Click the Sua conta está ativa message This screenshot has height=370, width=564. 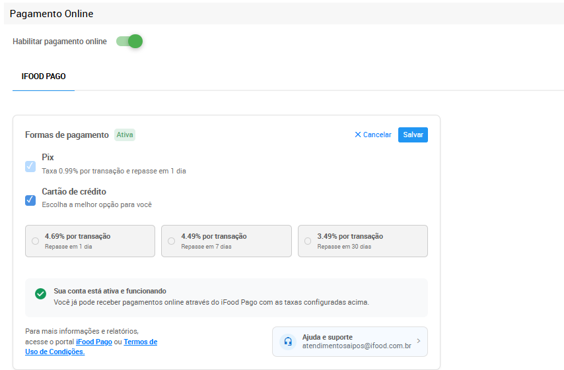click(x=110, y=291)
